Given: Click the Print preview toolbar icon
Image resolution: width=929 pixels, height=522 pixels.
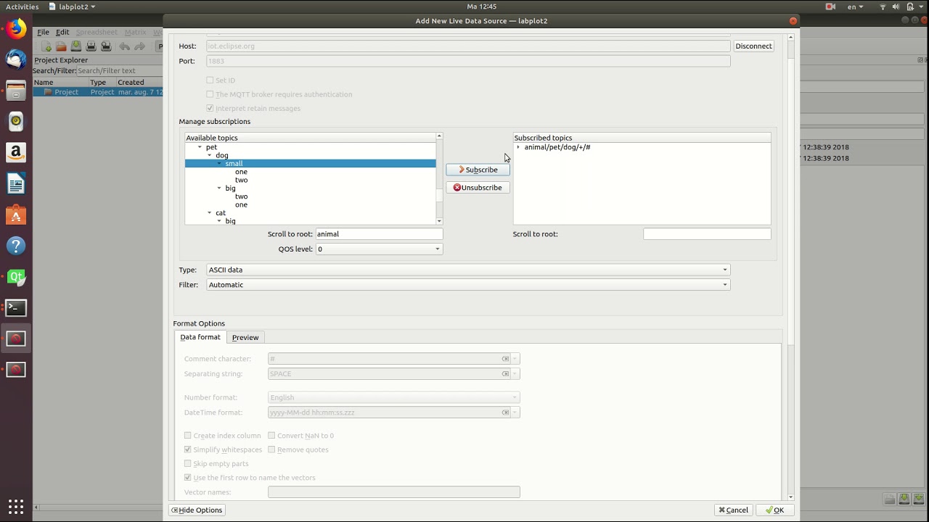Looking at the screenshot, I should (x=106, y=46).
